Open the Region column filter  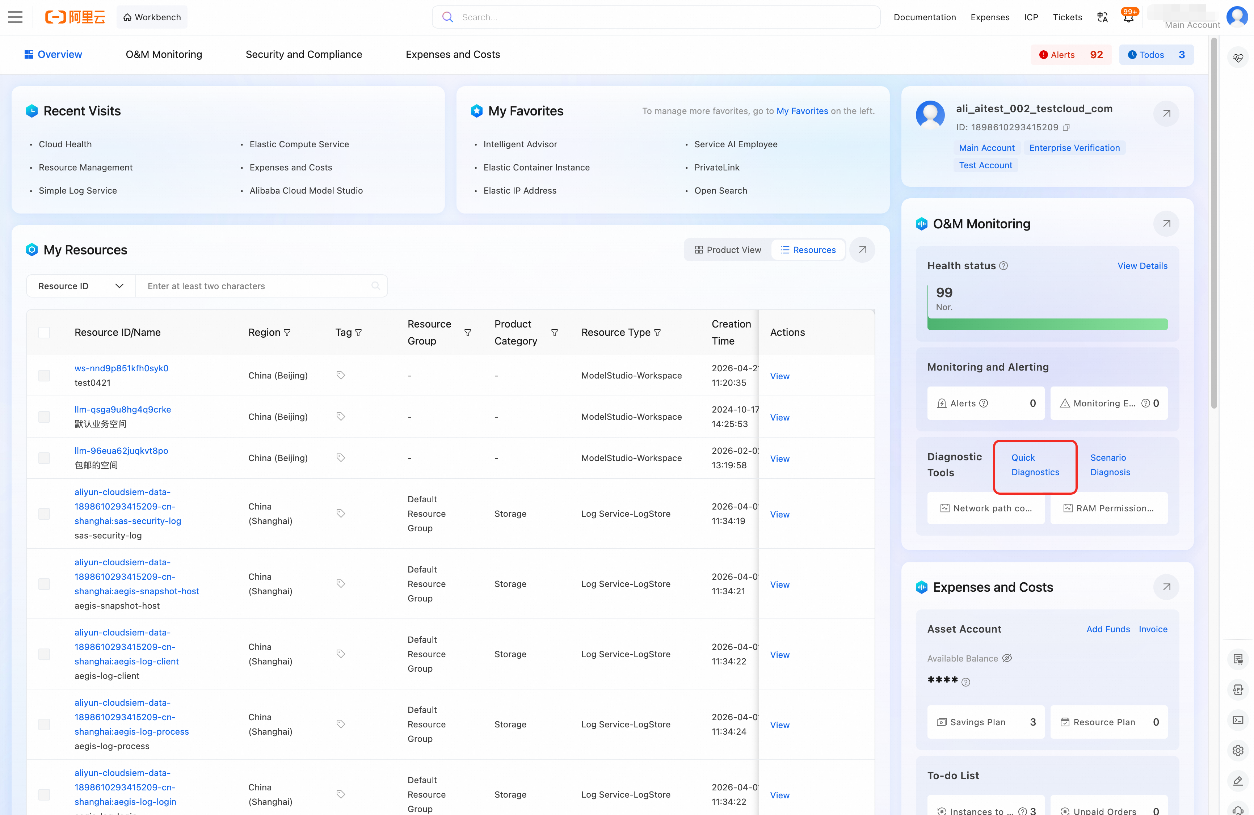point(287,333)
